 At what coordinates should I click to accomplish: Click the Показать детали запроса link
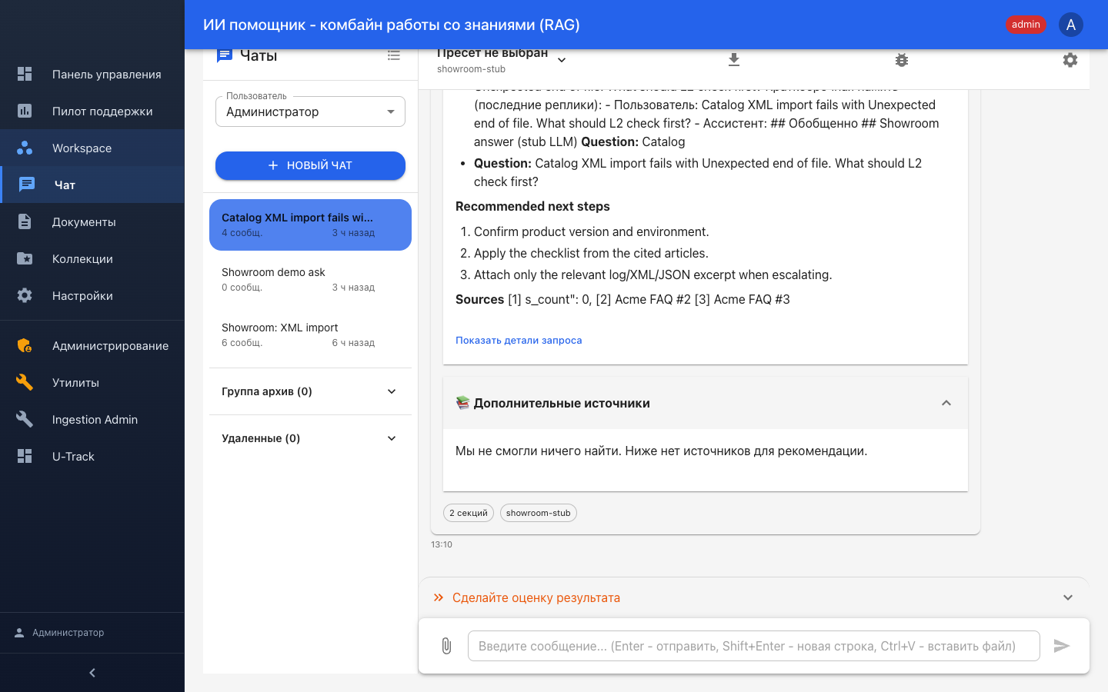click(x=519, y=340)
